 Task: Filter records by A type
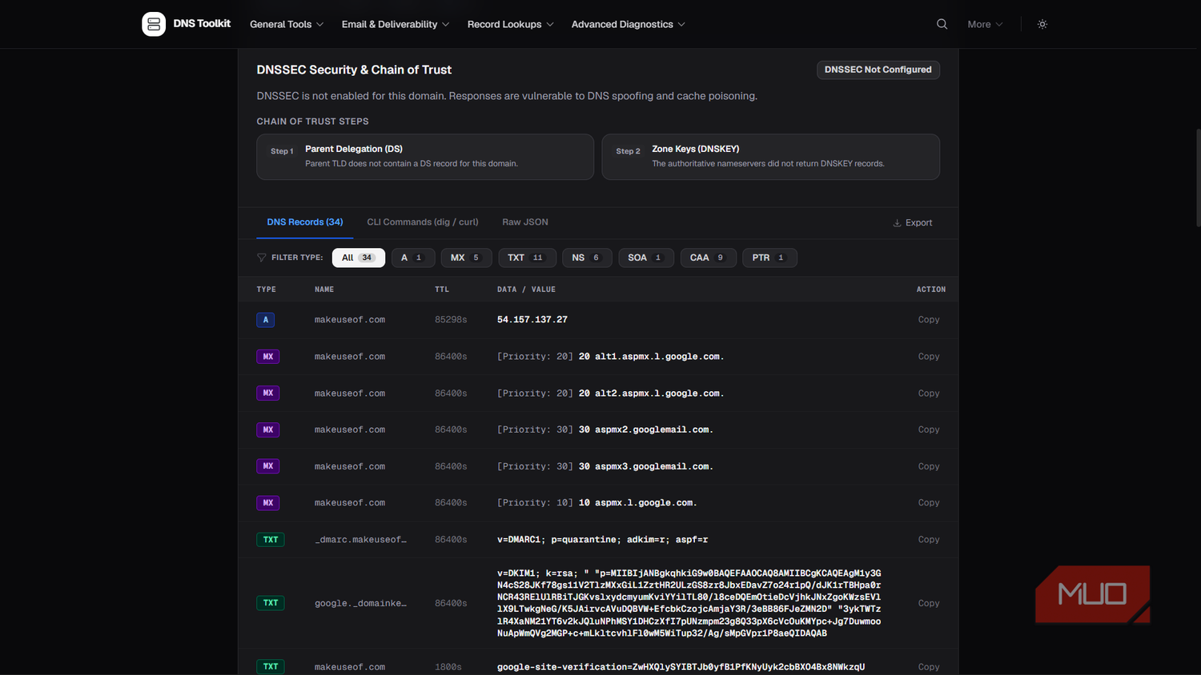coord(413,258)
